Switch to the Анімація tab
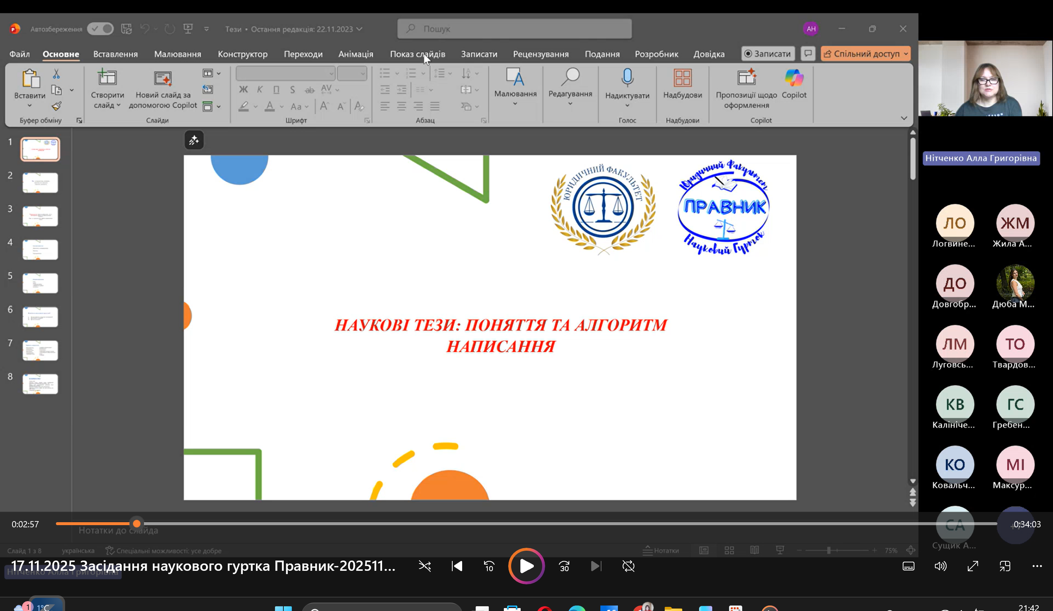Image resolution: width=1053 pixels, height=611 pixels. [x=356, y=54]
